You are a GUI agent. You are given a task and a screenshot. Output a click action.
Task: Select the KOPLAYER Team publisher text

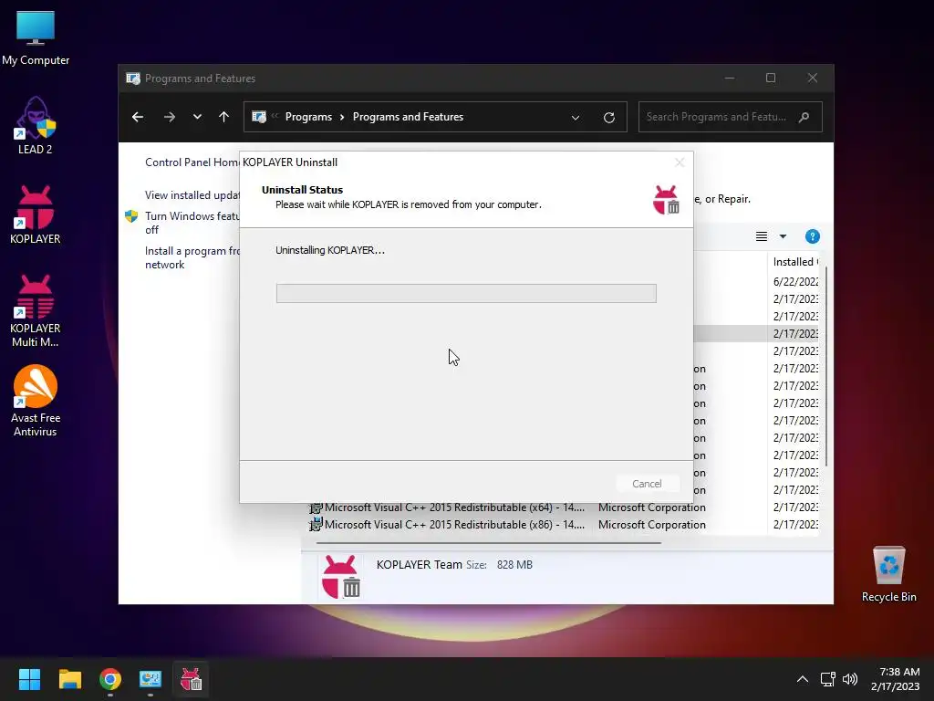click(420, 564)
